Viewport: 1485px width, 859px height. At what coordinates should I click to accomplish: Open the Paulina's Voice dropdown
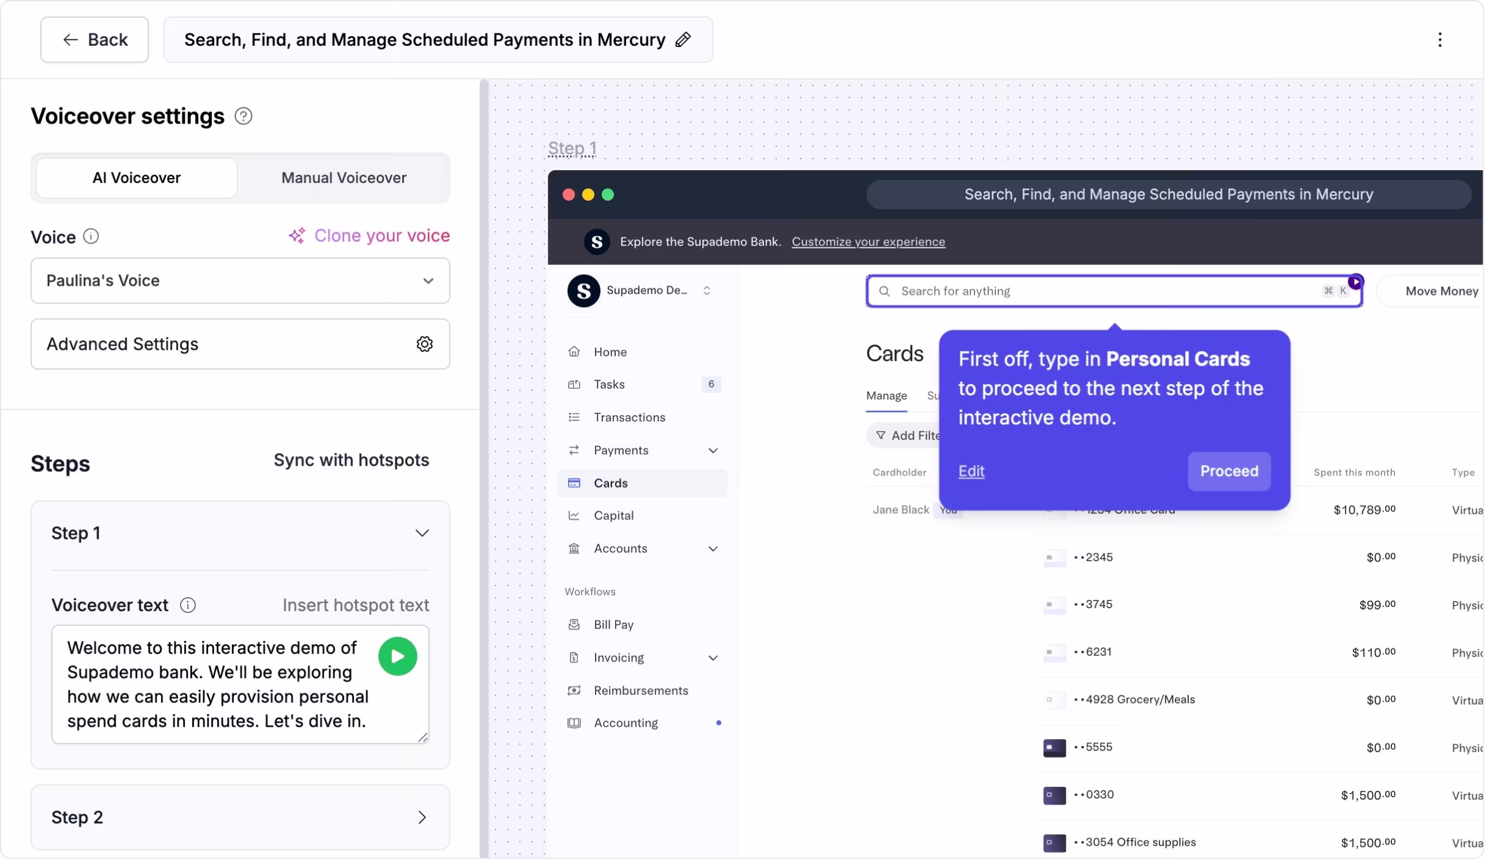(x=240, y=281)
